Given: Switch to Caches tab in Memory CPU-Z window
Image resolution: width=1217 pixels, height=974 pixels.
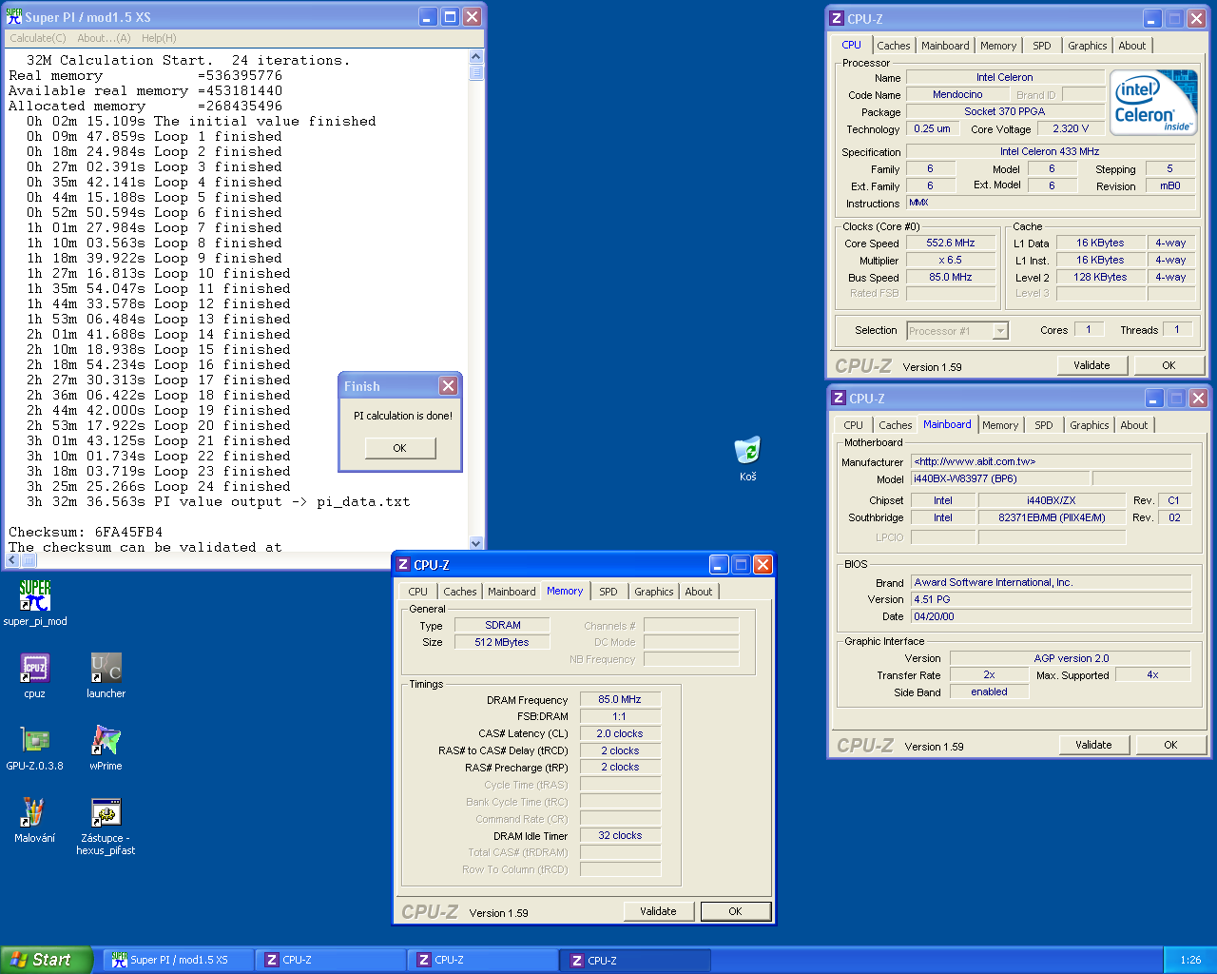Looking at the screenshot, I should [x=460, y=592].
